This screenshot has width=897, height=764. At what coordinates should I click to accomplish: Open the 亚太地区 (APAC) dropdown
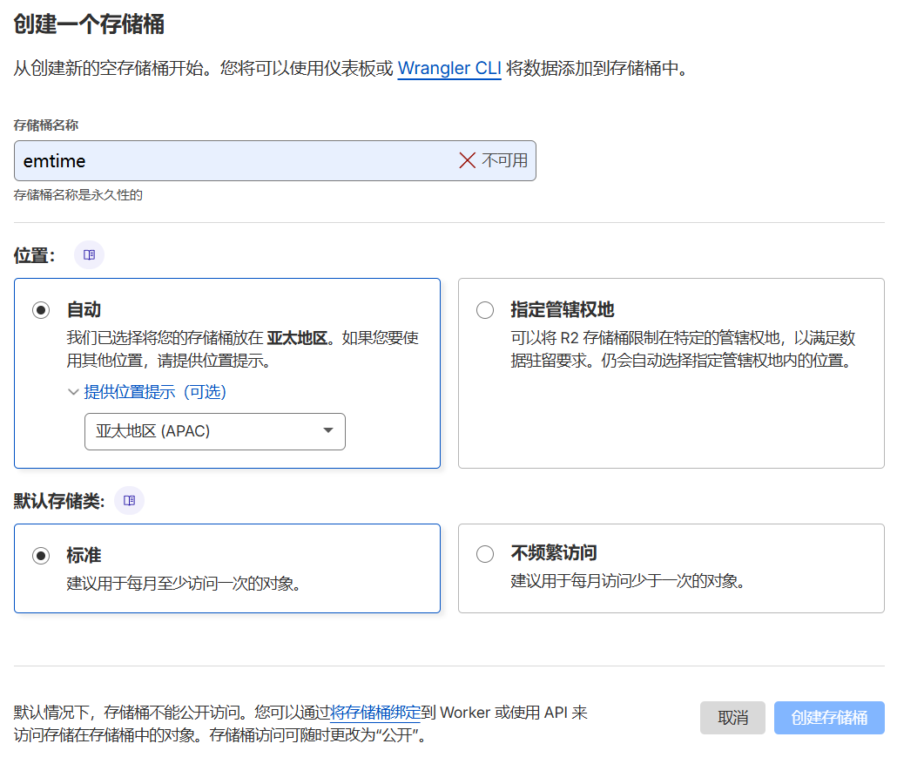point(214,431)
